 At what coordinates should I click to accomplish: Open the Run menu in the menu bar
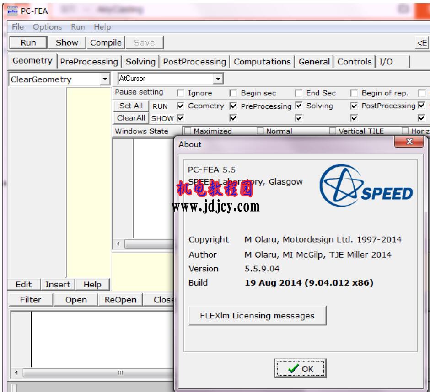pyautogui.click(x=78, y=27)
